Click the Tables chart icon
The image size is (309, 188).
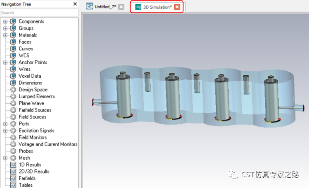[x=13, y=185]
